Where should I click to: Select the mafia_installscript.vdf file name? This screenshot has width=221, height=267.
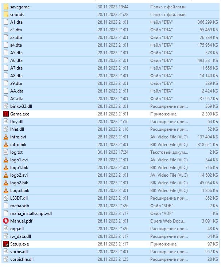click(31, 213)
